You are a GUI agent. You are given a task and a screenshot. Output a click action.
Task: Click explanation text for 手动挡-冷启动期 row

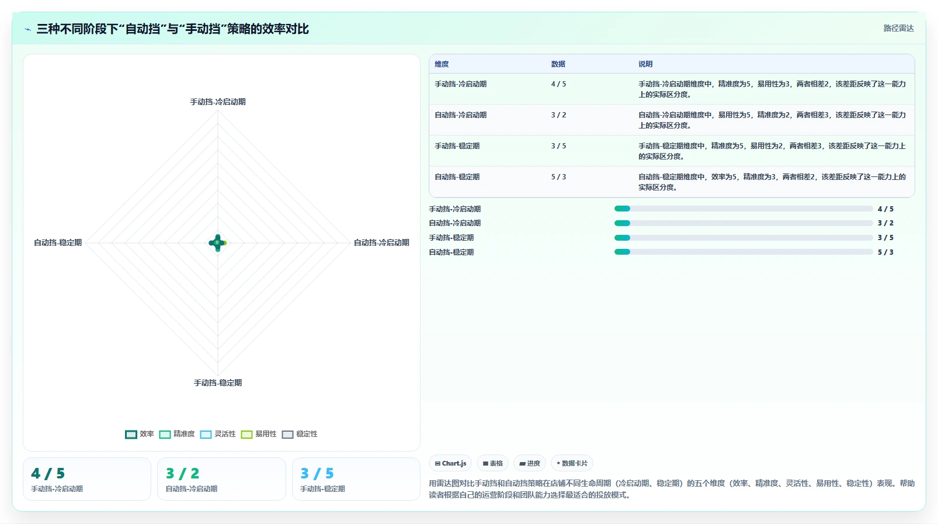(x=772, y=89)
